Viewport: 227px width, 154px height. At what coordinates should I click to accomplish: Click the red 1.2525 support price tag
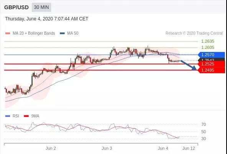coord(212,64)
